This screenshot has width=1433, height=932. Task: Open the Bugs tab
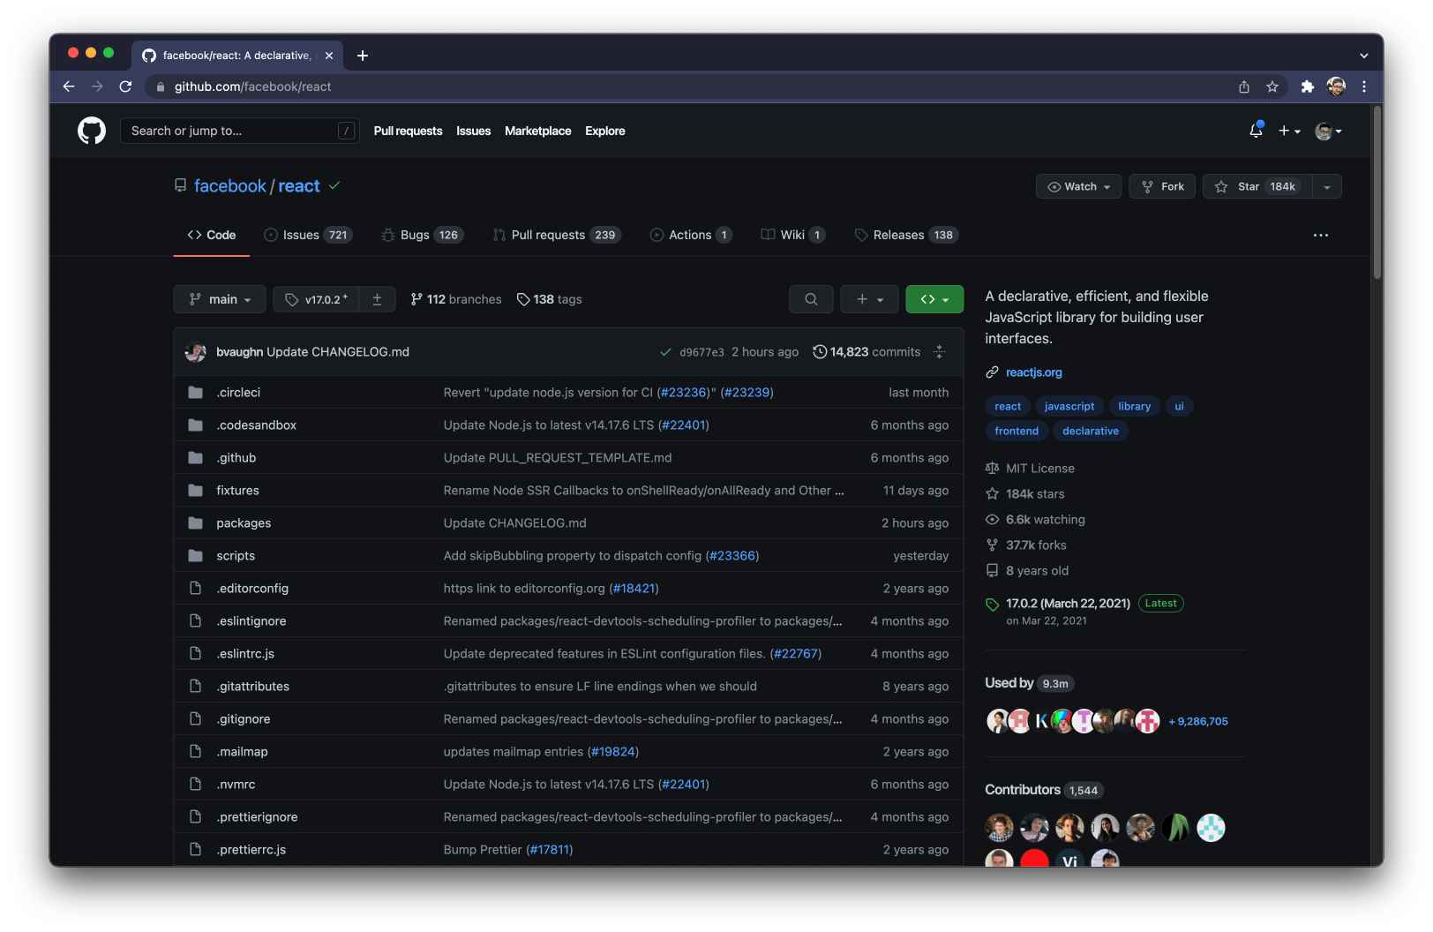coord(422,235)
